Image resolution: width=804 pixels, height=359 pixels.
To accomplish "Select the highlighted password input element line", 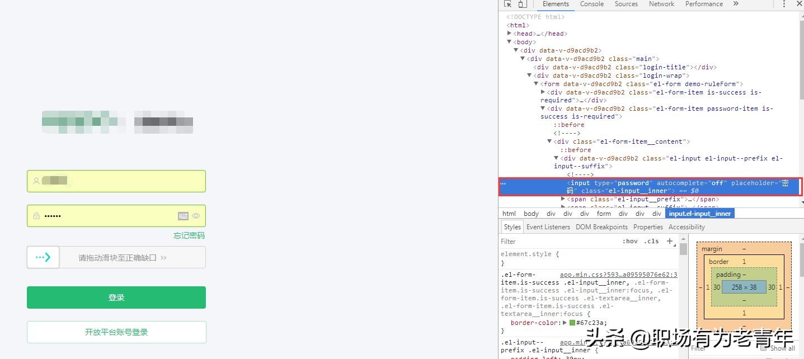I will pos(650,187).
